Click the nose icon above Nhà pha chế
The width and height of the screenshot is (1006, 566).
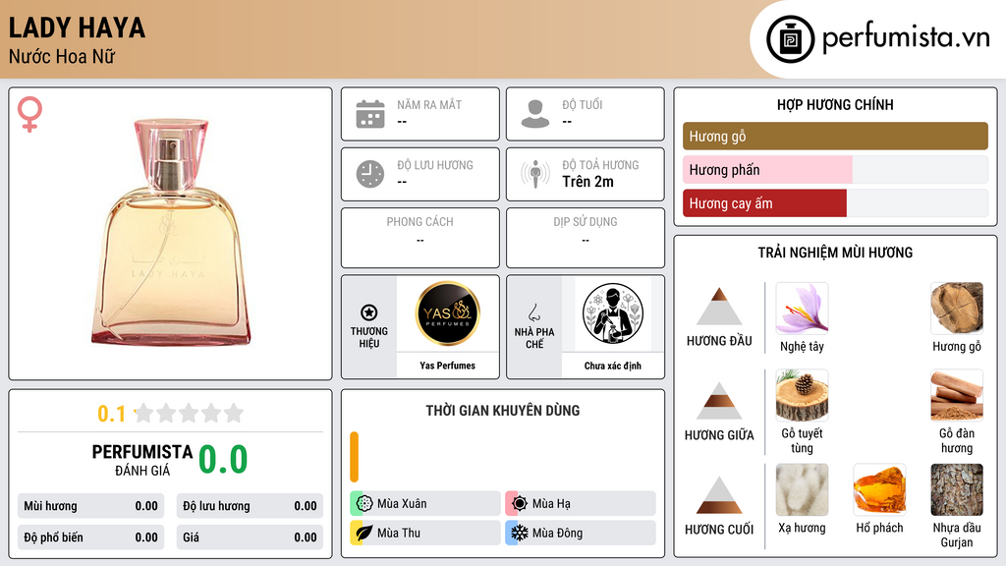click(533, 312)
